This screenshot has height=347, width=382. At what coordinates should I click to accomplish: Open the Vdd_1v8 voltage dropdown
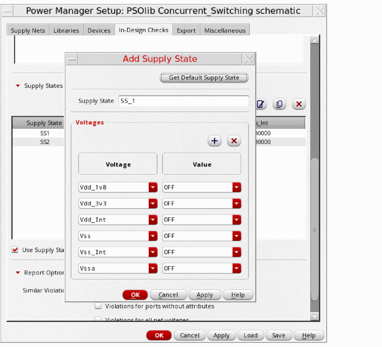point(153,188)
